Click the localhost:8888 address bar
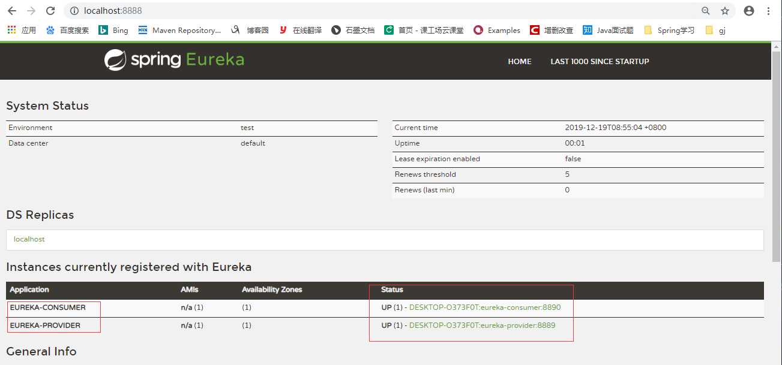The image size is (782, 365). (x=384, y=11)
